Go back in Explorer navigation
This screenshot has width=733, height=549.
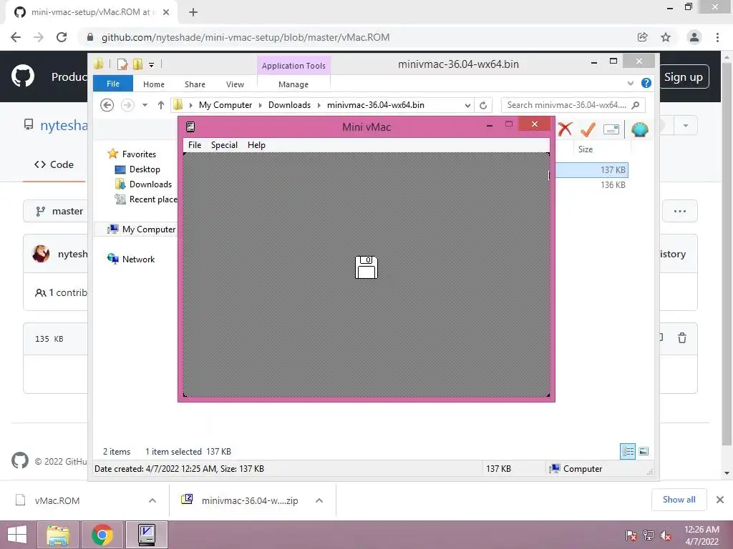click(x=107, y=105)
